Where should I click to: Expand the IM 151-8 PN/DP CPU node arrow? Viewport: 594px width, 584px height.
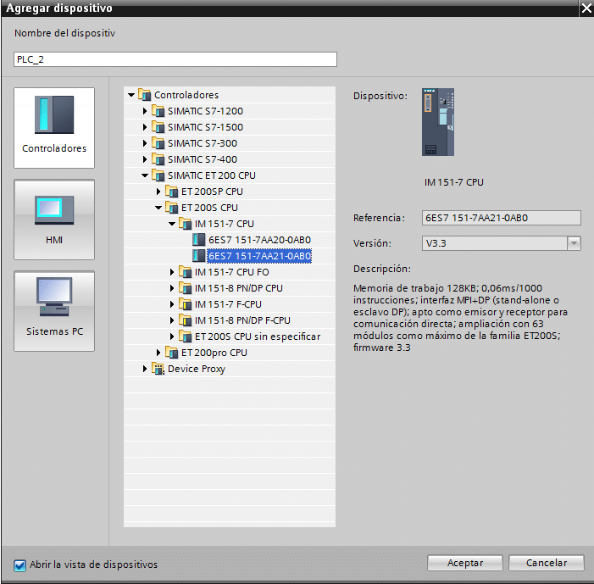click(x=172, y=288)
